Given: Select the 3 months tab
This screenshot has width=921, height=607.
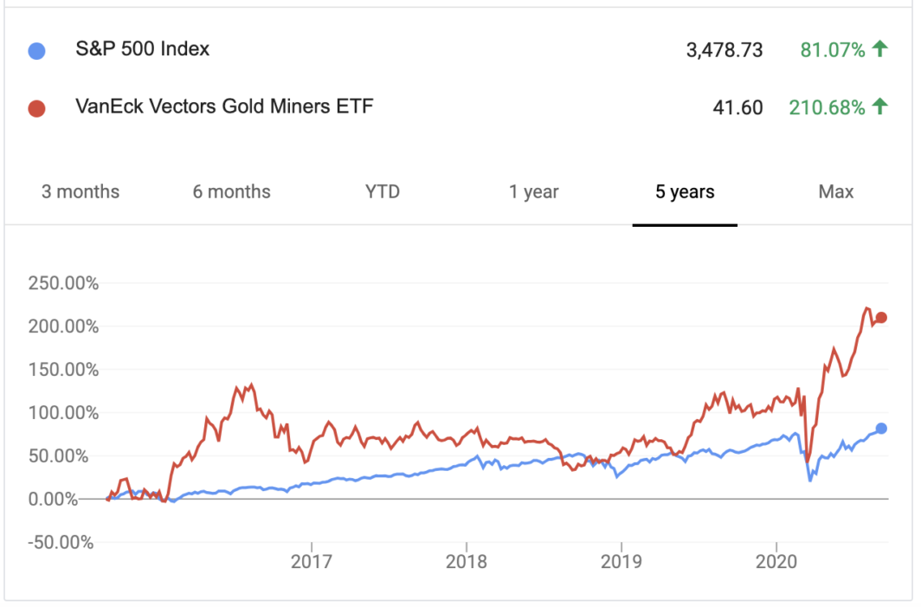Looking at the screenshot, I should 81,191.
